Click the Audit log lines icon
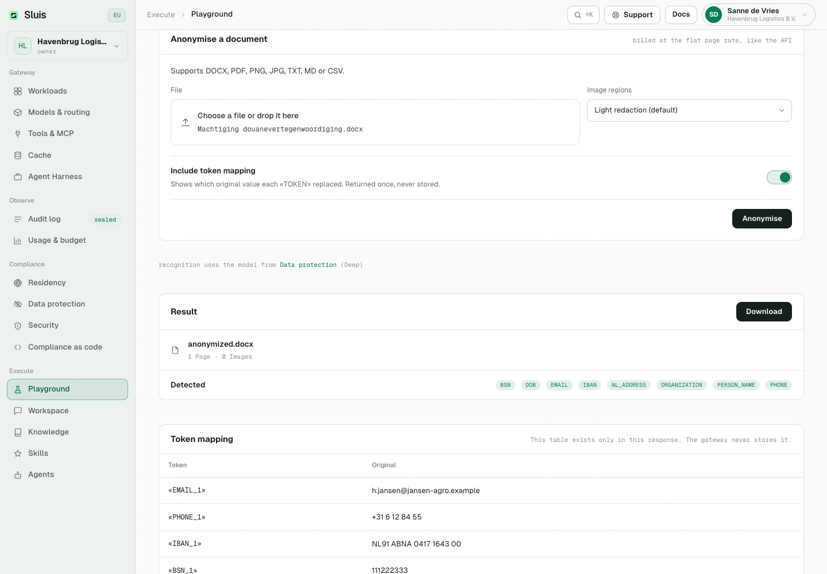This screenshot has width=827, height=574. [18, 219]
